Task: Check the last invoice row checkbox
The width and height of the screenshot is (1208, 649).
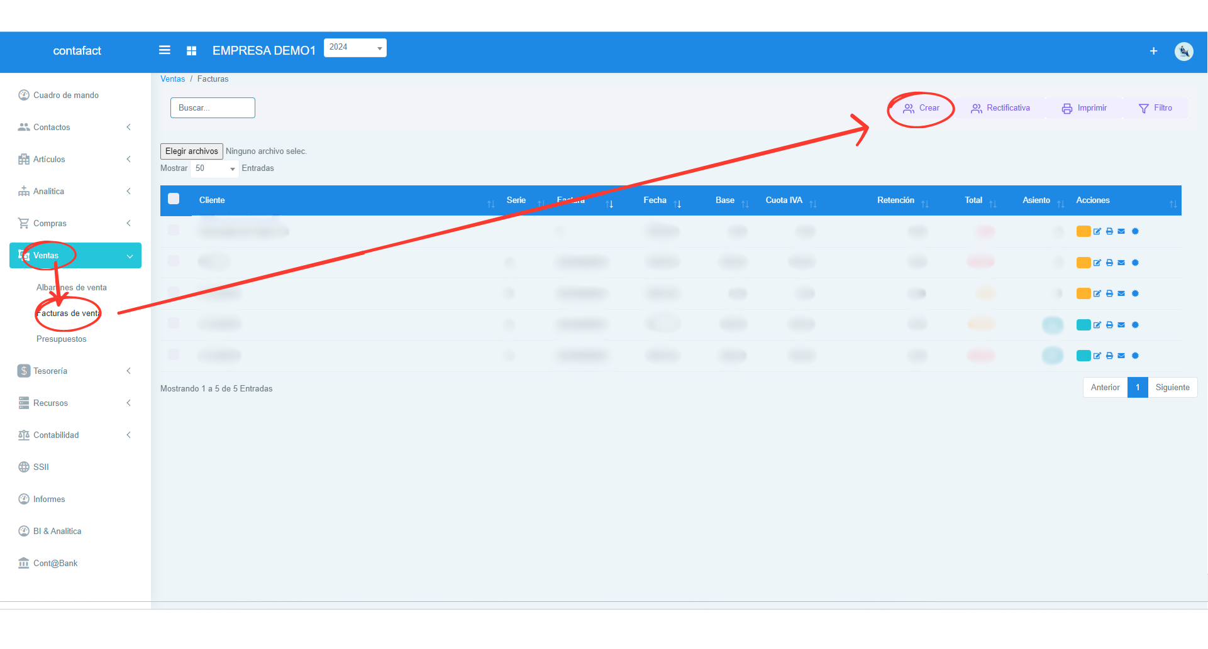Action: point(174,354)
